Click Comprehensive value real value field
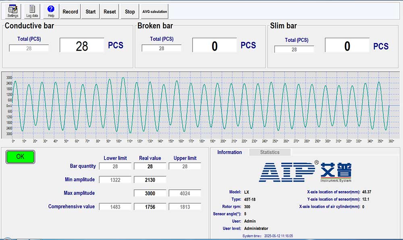The width and height of the screenshot is (403, 240). point(150,207)
